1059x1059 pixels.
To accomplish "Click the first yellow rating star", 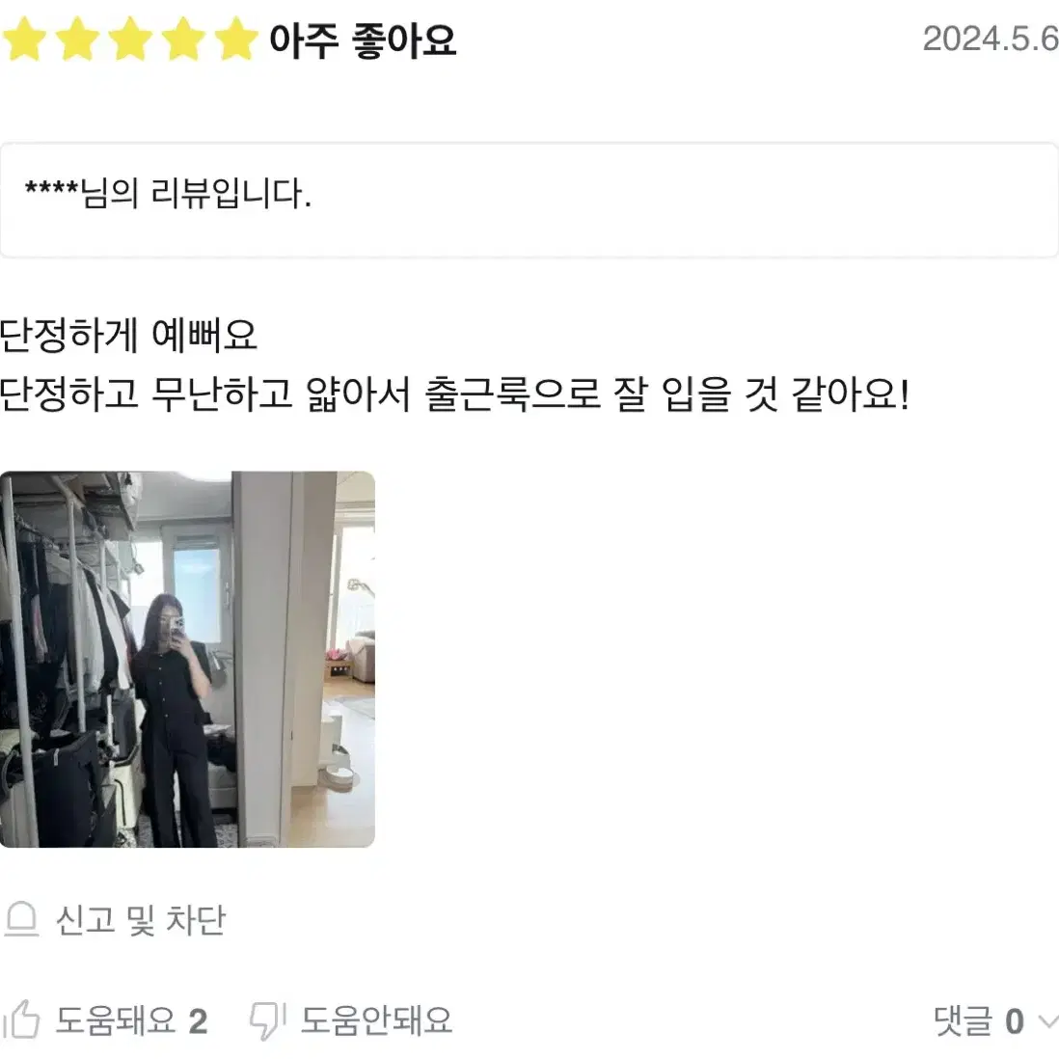I will coord(24,40).
